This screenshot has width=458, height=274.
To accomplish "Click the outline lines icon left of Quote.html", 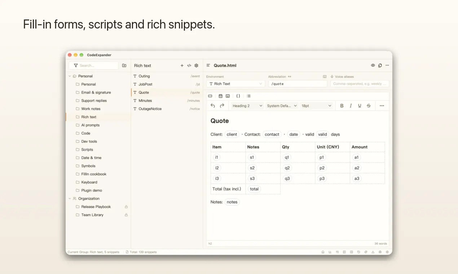I will pos(208,66).
